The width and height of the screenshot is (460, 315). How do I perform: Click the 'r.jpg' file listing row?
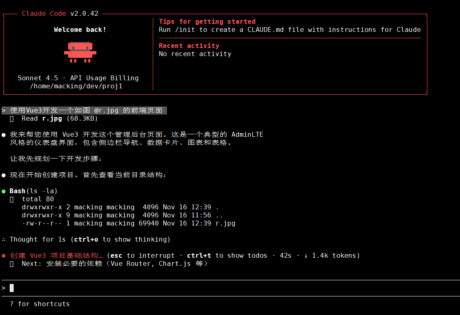(129, 223)
